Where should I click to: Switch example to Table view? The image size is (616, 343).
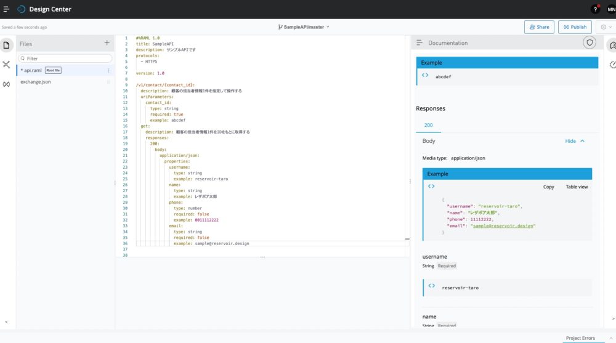[577, 187]
